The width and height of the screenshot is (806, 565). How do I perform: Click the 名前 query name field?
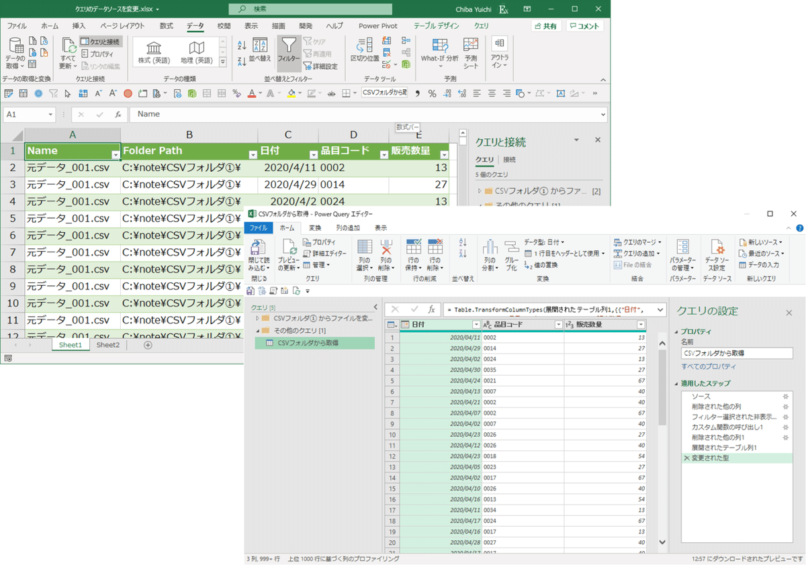737,353
